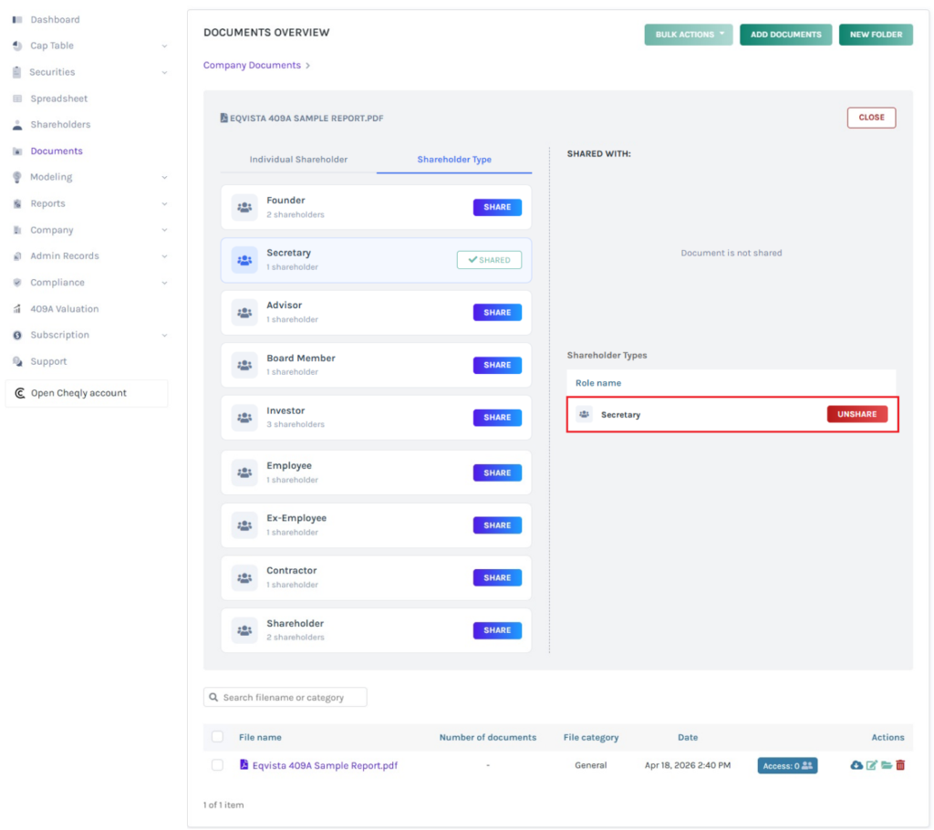
Task: Click the Founder group icon
Action: (244, 207)
